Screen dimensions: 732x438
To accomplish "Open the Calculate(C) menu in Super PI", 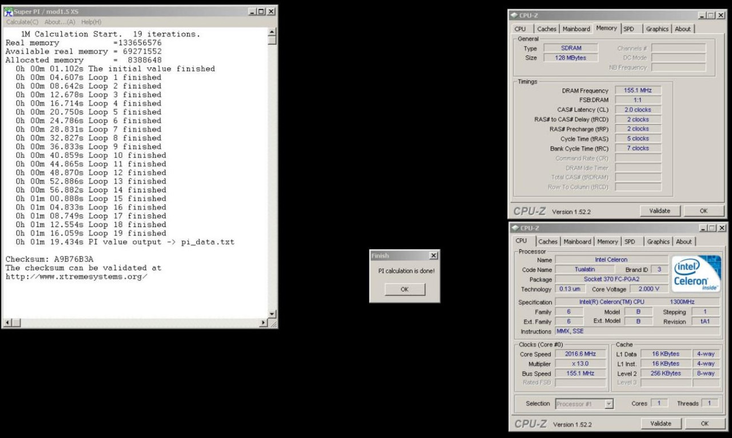I will click(x=22, y=22).
